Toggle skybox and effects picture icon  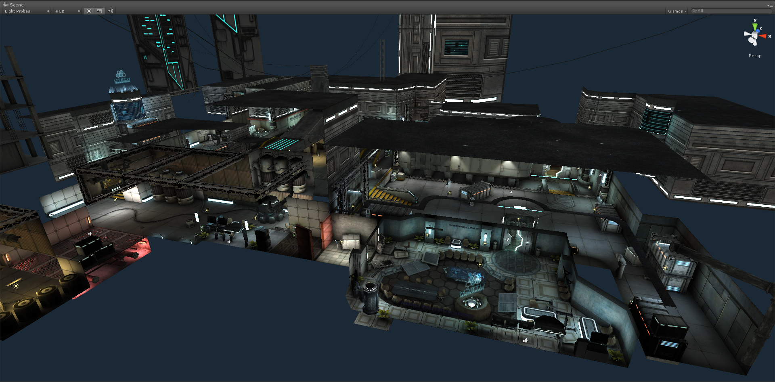click(99, 11)
